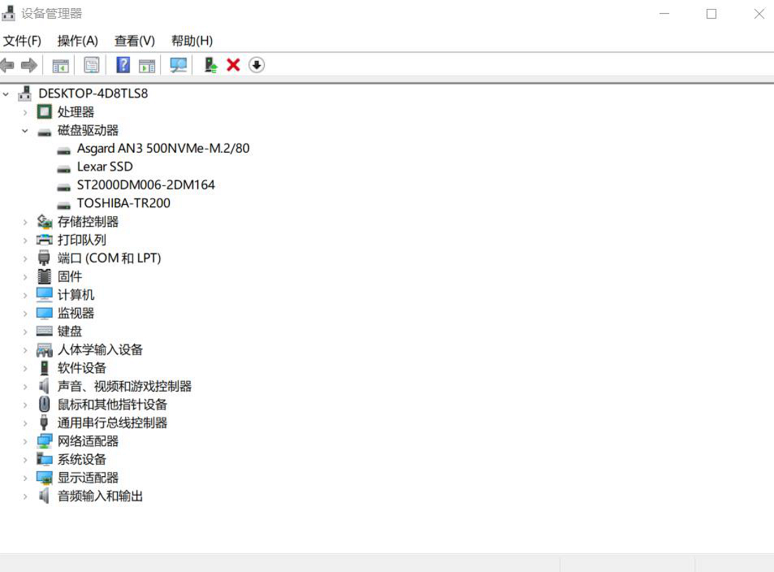Select the ST2000DM006-2DM164 disk entry

click(x=146, y=185)
